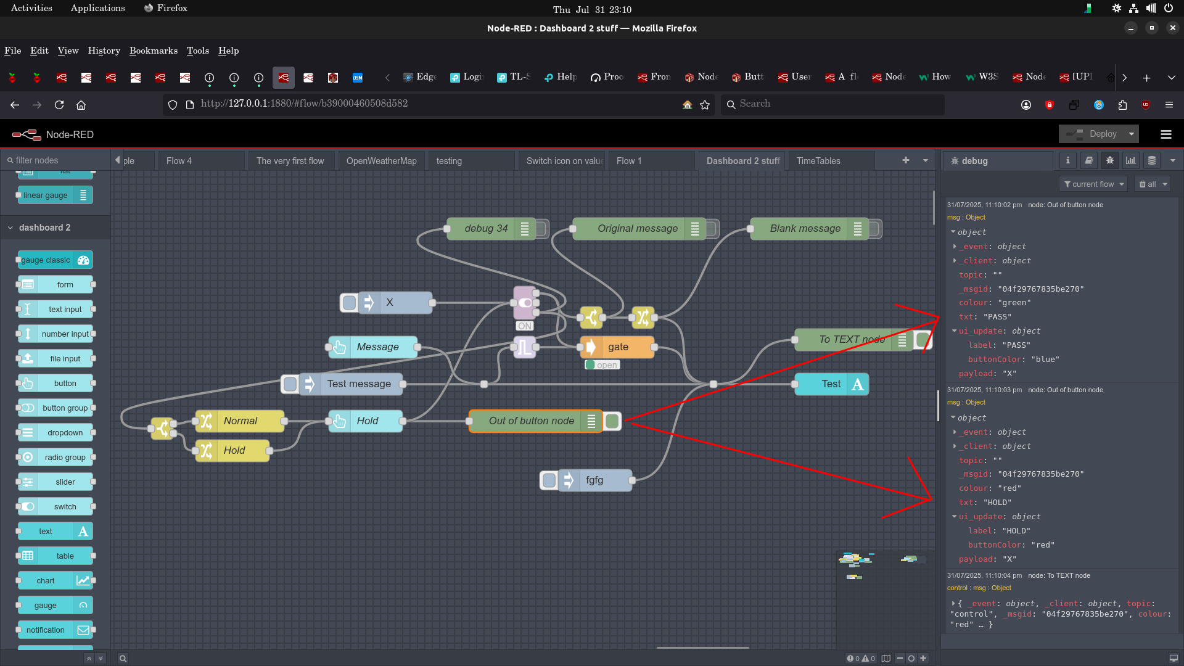Toggle the To TEXT node debug output
The image size is (1184, 666).
923,340
